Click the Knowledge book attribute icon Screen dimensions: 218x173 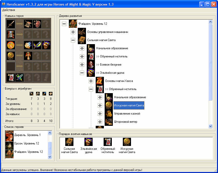click(51, 94)
